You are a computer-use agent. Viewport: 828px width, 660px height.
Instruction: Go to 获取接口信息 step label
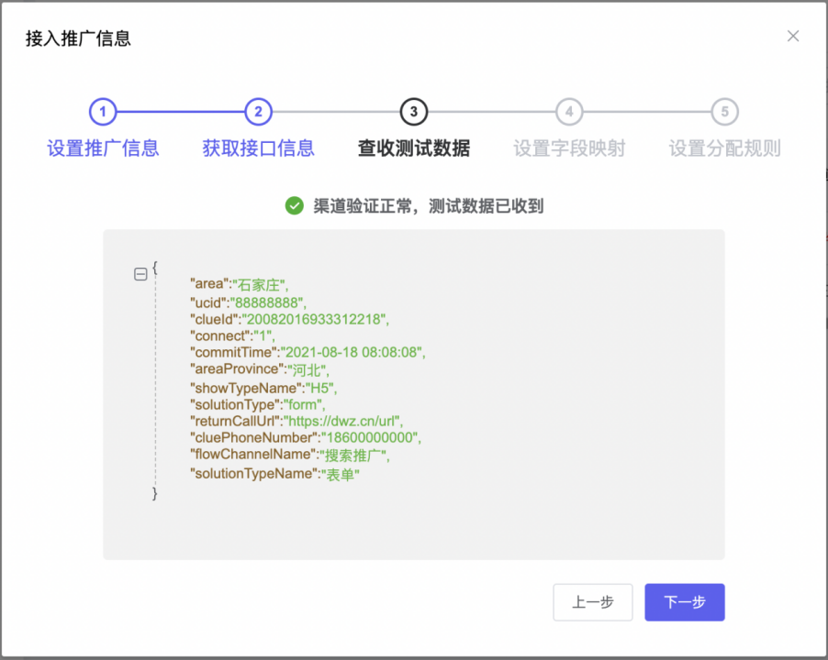pyautogui.click(x=258, y=148)
